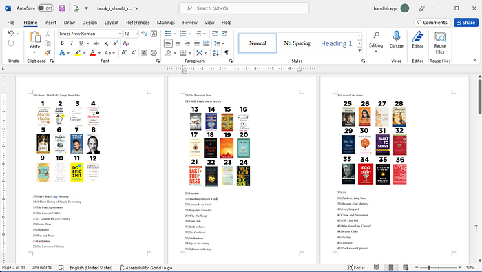482x272 pixels.
Task: Clear all formatting icon
Action: 125,43
